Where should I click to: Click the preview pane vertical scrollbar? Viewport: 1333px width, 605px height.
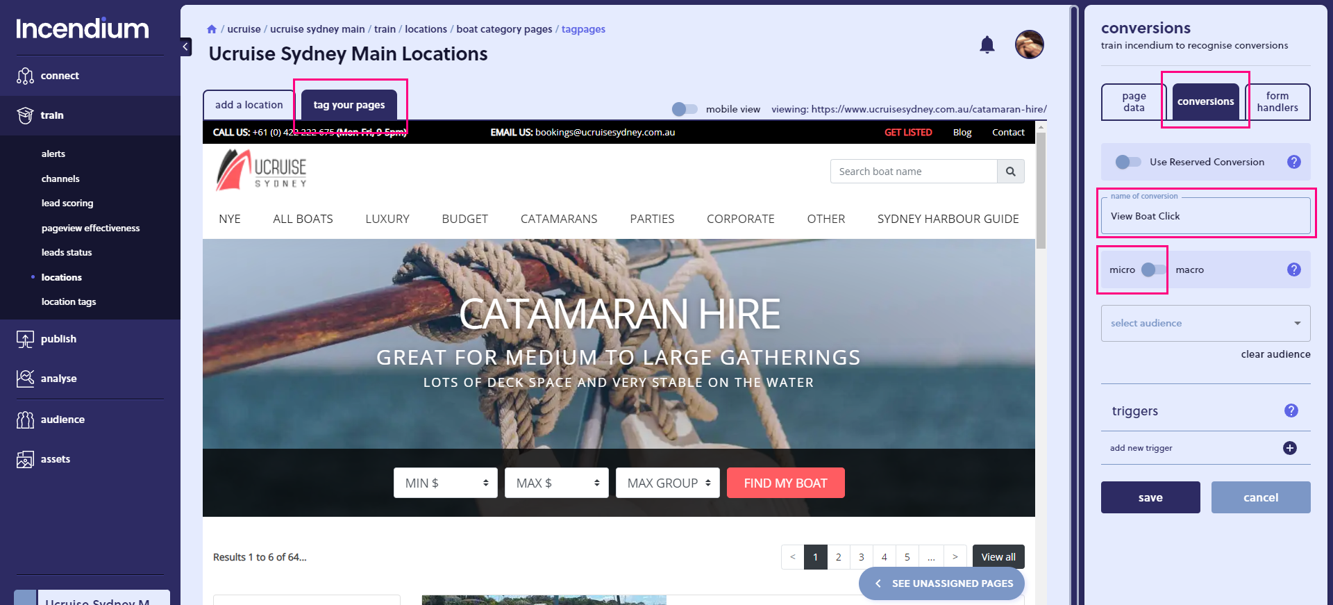point(1041,191)
